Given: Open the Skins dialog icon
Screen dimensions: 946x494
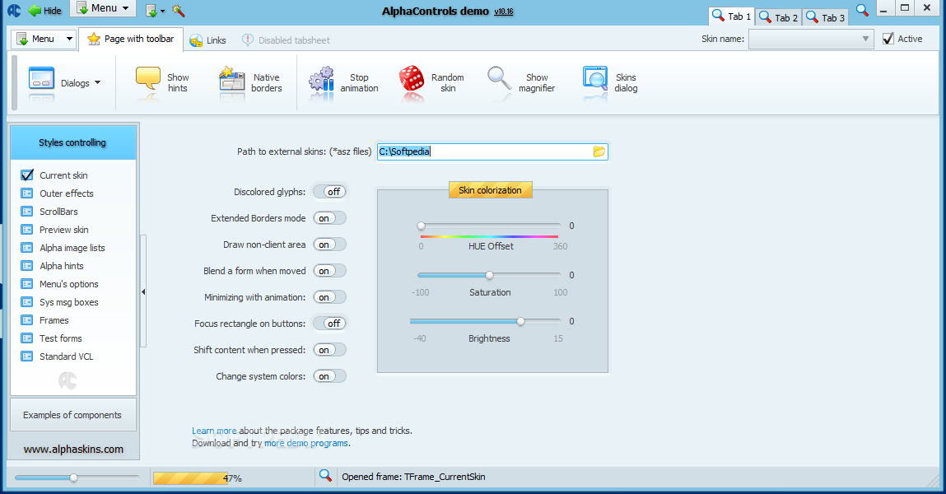Looking at the screenshot, I should [595, 80].
